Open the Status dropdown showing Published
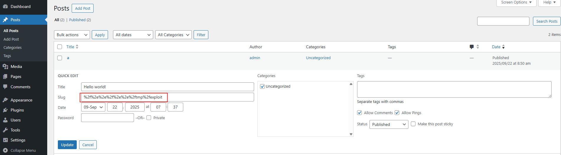 click(x=389, y=124)
